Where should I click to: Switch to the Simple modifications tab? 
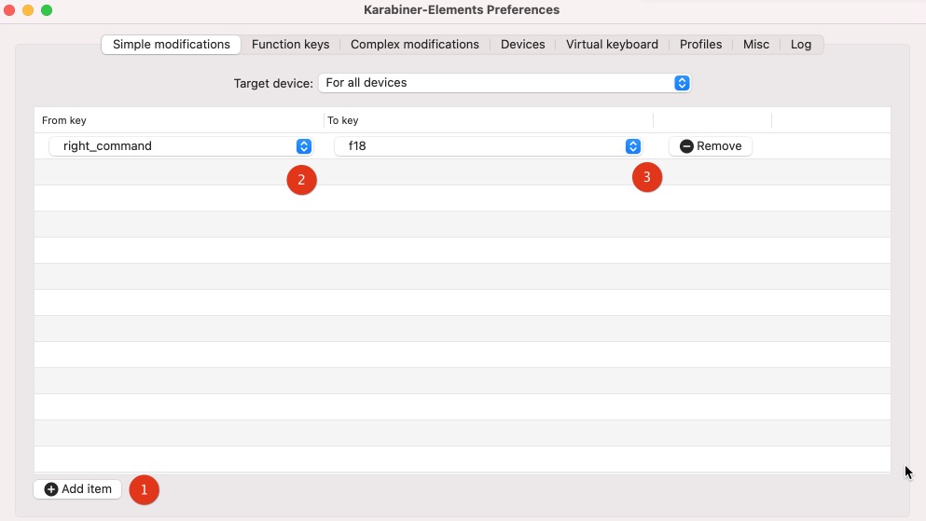(172, 44)
